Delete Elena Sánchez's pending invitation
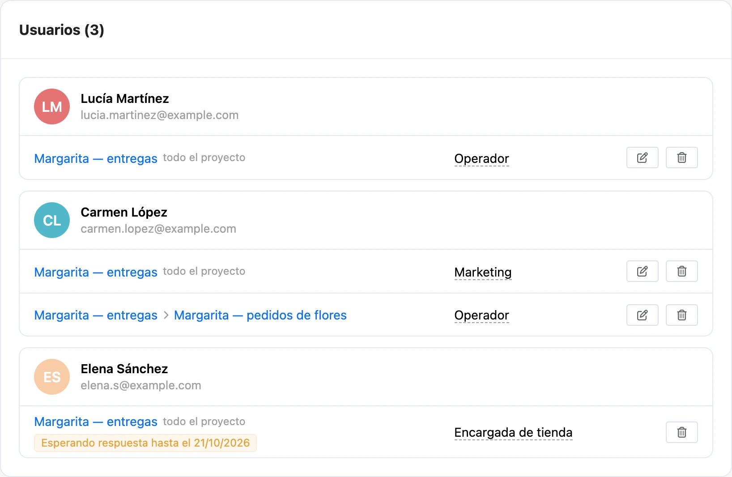The width and height of the screenshot is (732, 477). coord(681,432)
